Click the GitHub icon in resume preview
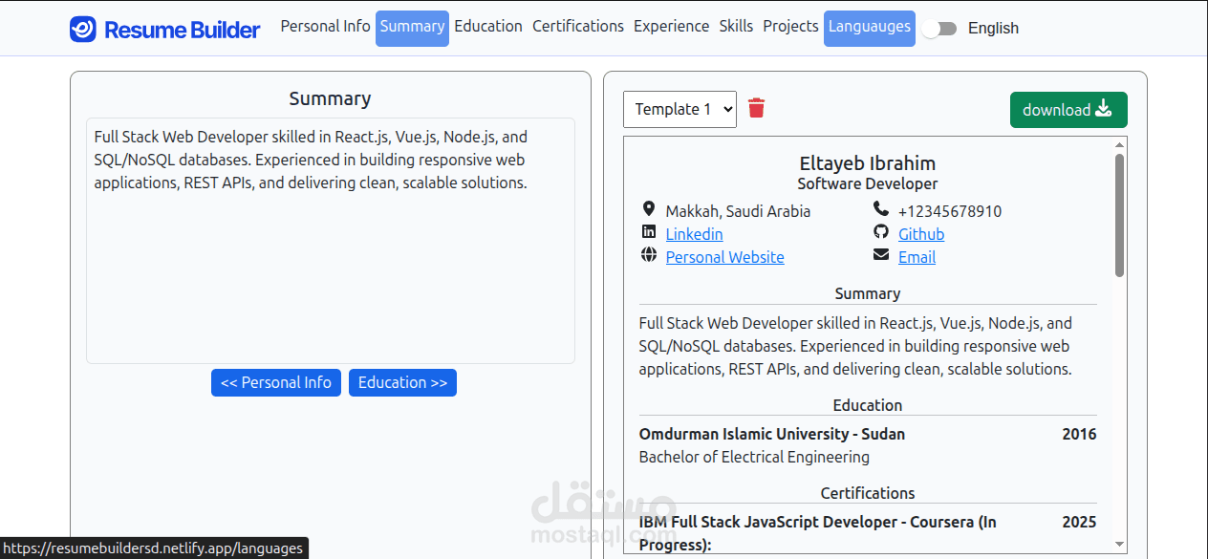 880,232
